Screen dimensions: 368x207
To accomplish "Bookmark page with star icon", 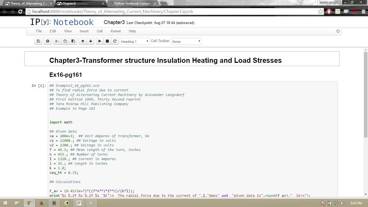I will tap(320, 12).
